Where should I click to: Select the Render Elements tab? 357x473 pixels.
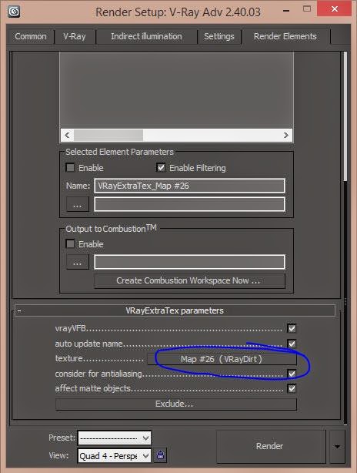click(x=285, y=36)
